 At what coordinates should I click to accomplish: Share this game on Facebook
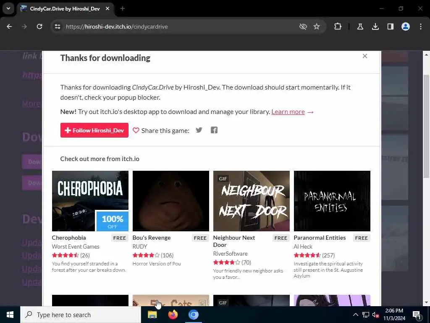pyautogui.click(x=214, y=130)
